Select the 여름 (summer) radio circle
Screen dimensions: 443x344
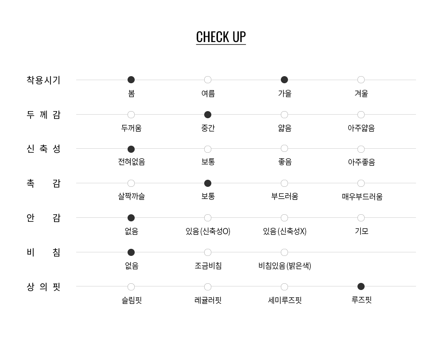pos(208,80)
